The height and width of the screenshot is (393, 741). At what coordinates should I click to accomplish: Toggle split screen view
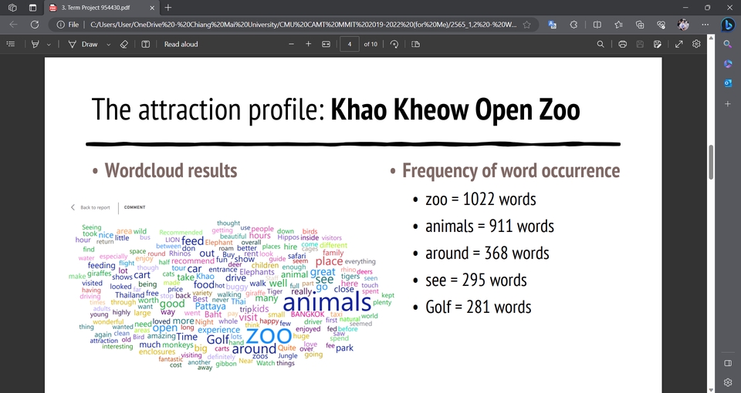point(597,25)
